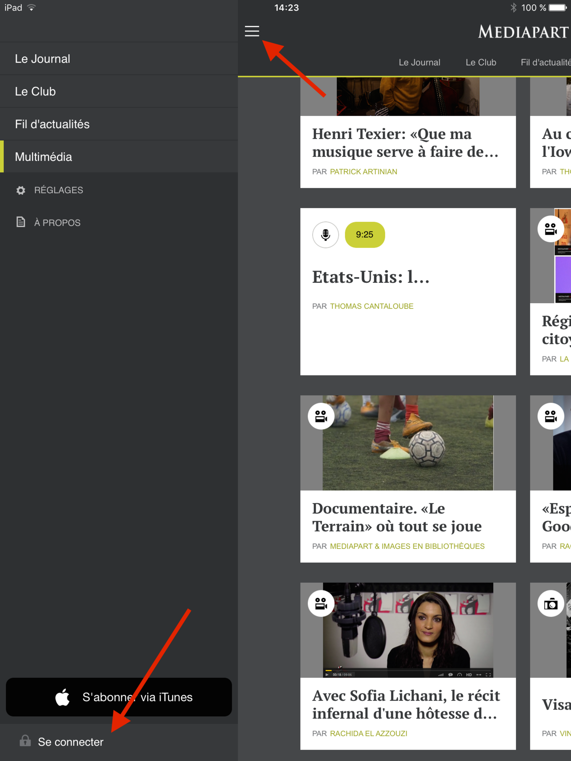
Task: Click video camera icon on Le Terrain card
Action: [321, 416]
